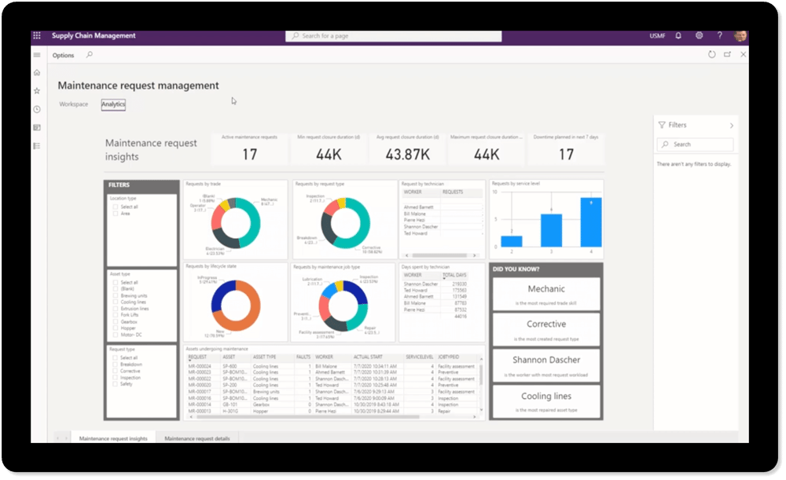Open the search magnifier next to Options
The width and height of the screenshot is (786, 480).
(88, 55)
